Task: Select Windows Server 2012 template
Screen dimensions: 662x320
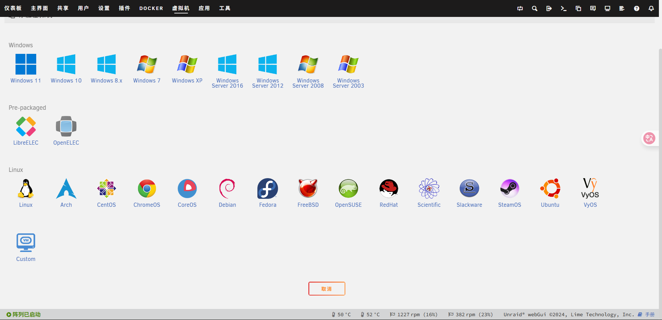Action: pos(268,71)
